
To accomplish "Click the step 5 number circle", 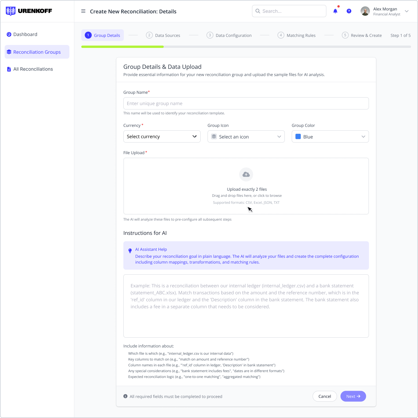I will tap(345, 35).
